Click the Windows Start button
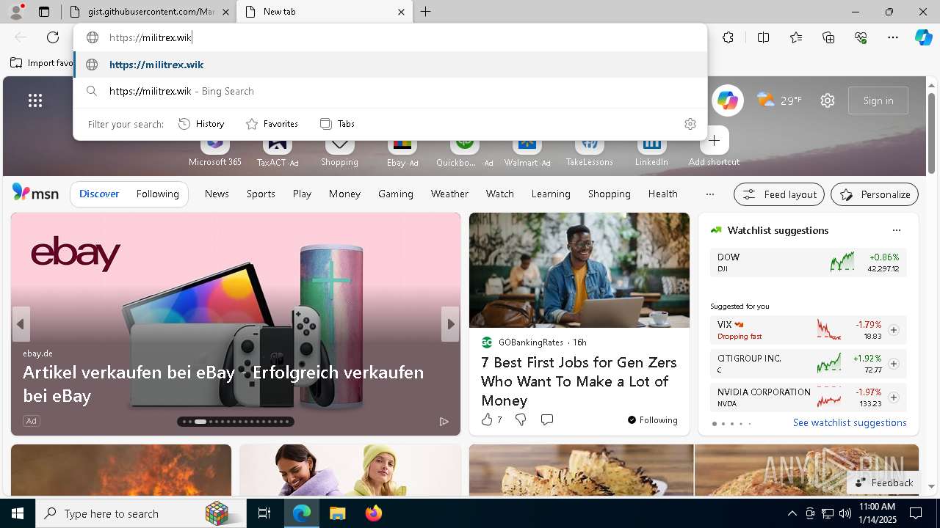This screenshot has width=940, height=528. point(18,513)
